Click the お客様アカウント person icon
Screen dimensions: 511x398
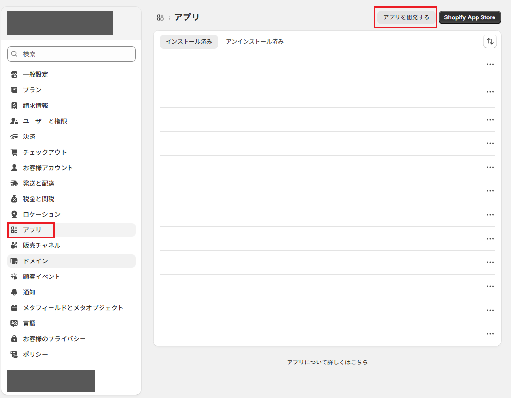[14, 168]
